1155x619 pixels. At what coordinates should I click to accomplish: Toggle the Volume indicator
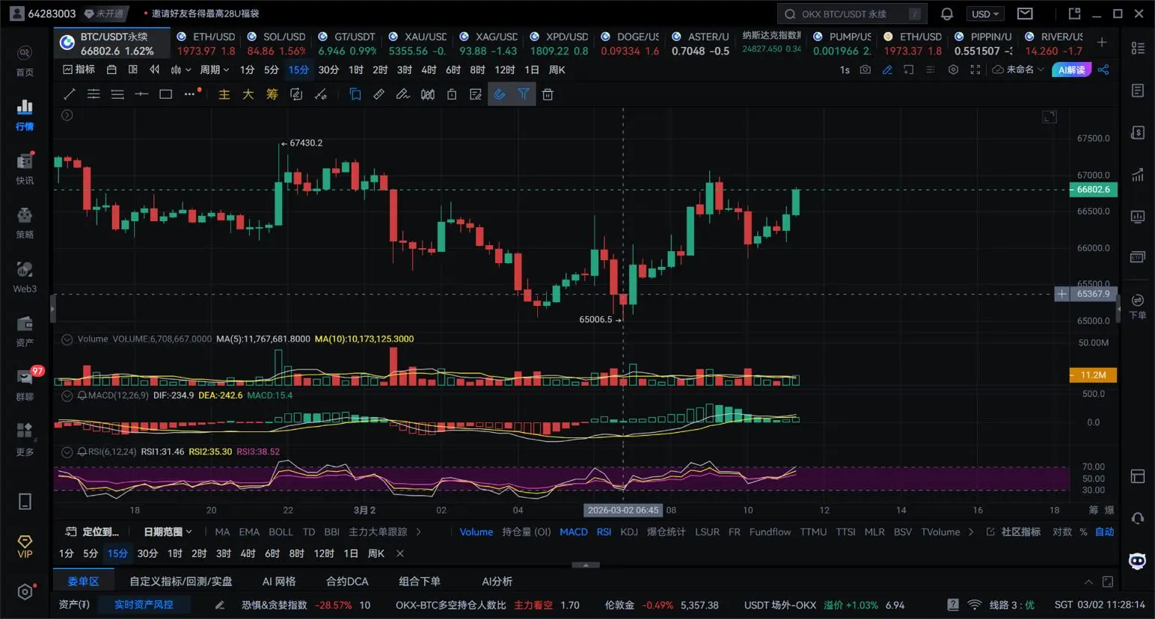coord(476,532)
